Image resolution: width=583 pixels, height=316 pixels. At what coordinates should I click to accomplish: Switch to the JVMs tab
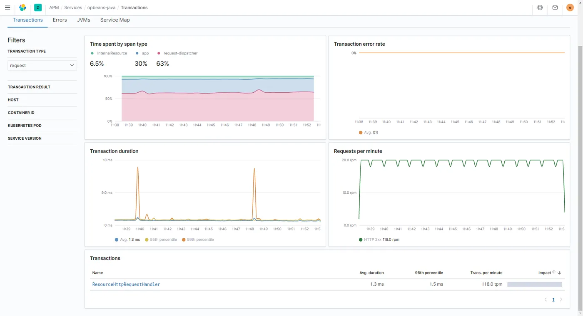coord(84,20)
